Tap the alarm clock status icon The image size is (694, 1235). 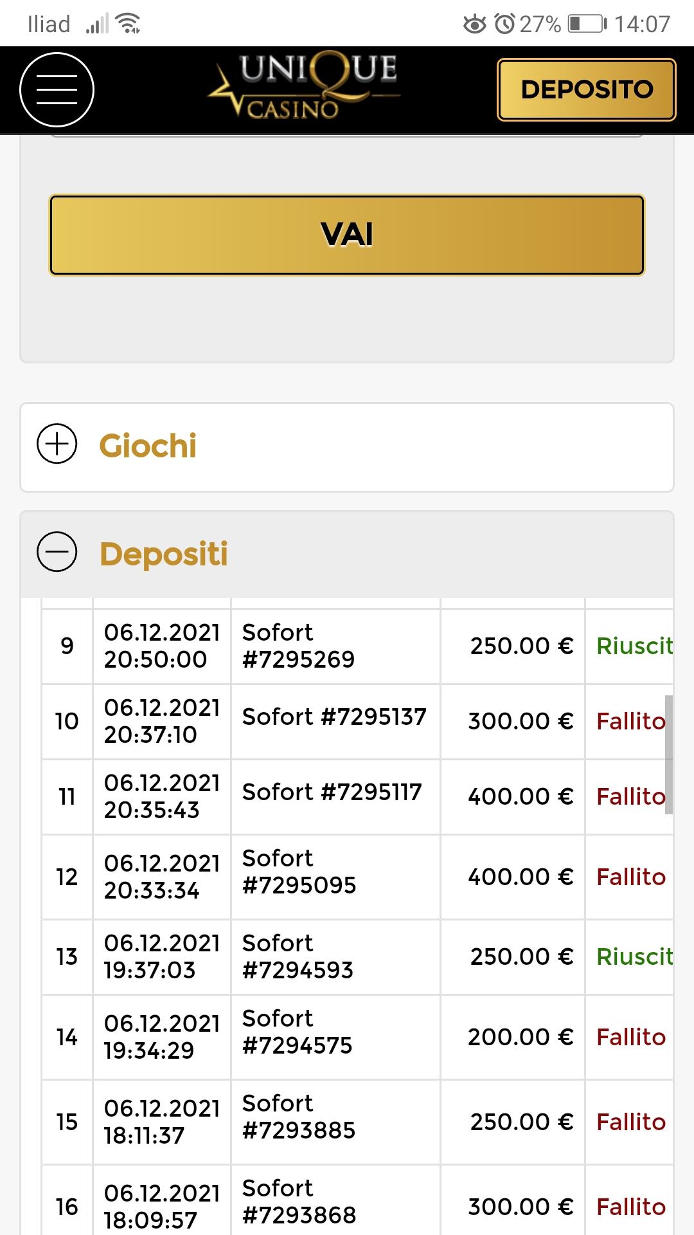coord(505,24)
